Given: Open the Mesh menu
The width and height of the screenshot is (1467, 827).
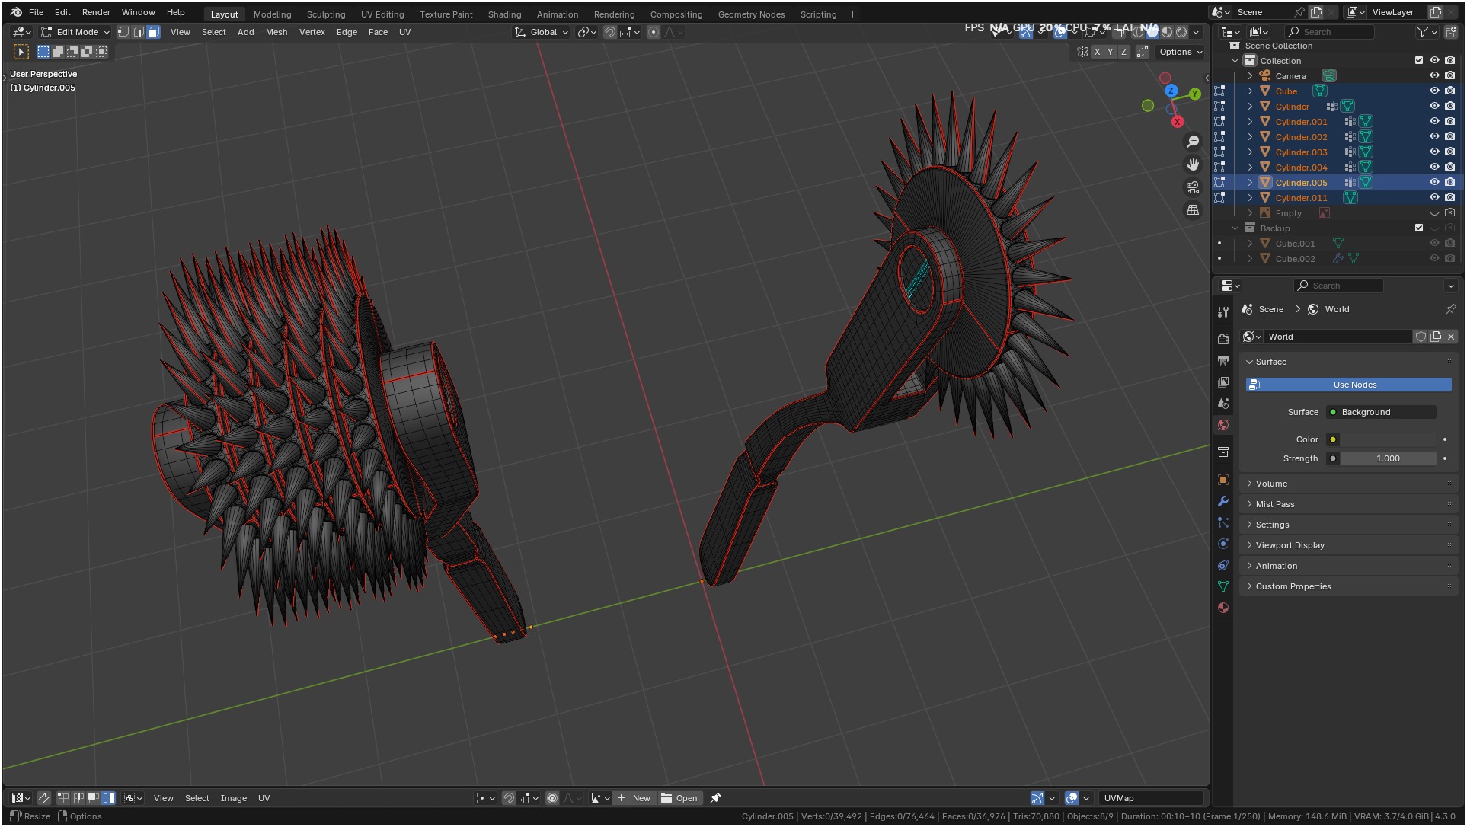Looking at the screenshot, I should tap(276, 32).
